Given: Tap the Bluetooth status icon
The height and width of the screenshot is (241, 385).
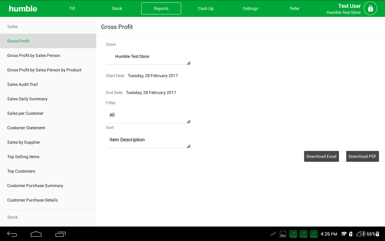Looking at the screenshot, I should click(x=363, y=234).
